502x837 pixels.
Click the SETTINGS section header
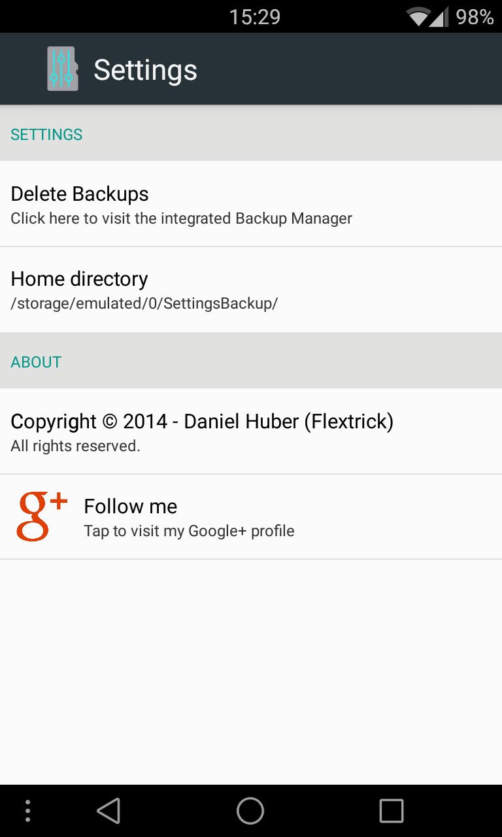[46, 135]
